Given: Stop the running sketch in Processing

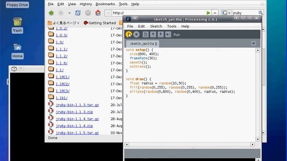Looking at the screenshot, I should (x=136, y=34).
